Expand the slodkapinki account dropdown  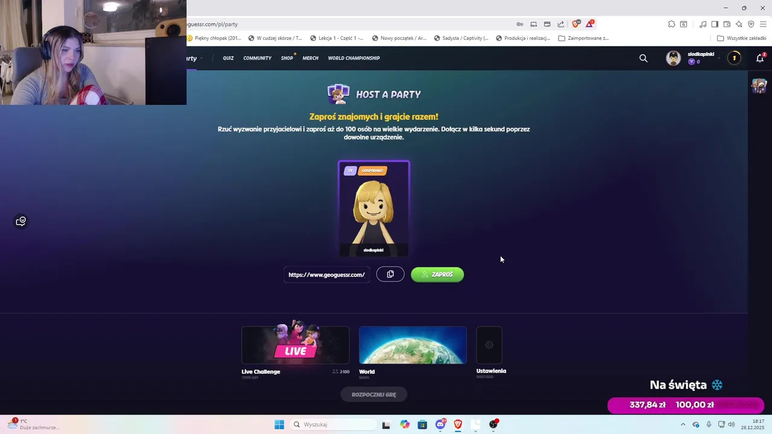coord(719,58)
